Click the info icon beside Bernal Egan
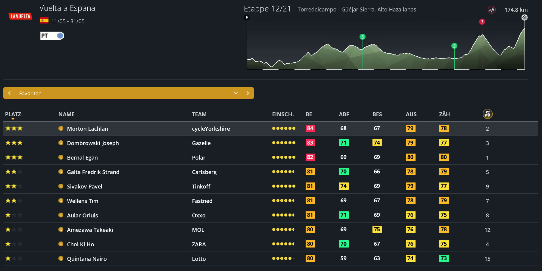This screenshot has height=271, width=542. (x=61, y=157)
